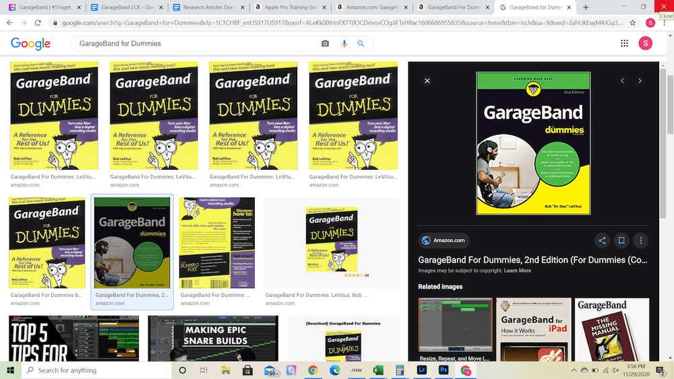Open related Missing Manual image
This screenshot has height=379, width=674.
(x=612, y=330)
